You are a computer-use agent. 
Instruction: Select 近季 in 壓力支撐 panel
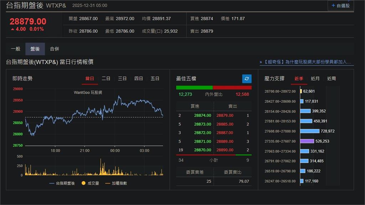(299, 78)
